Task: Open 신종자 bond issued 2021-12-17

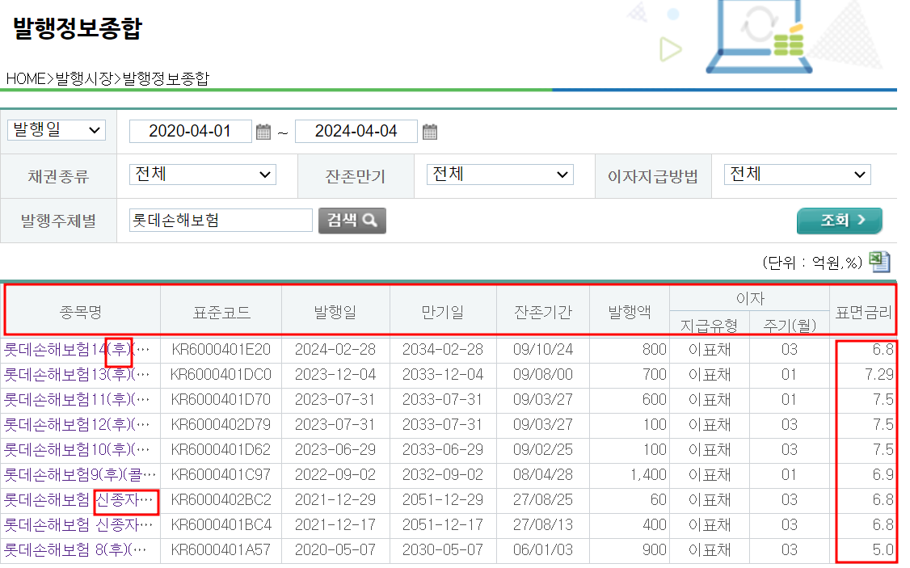Action: point(78,525)
